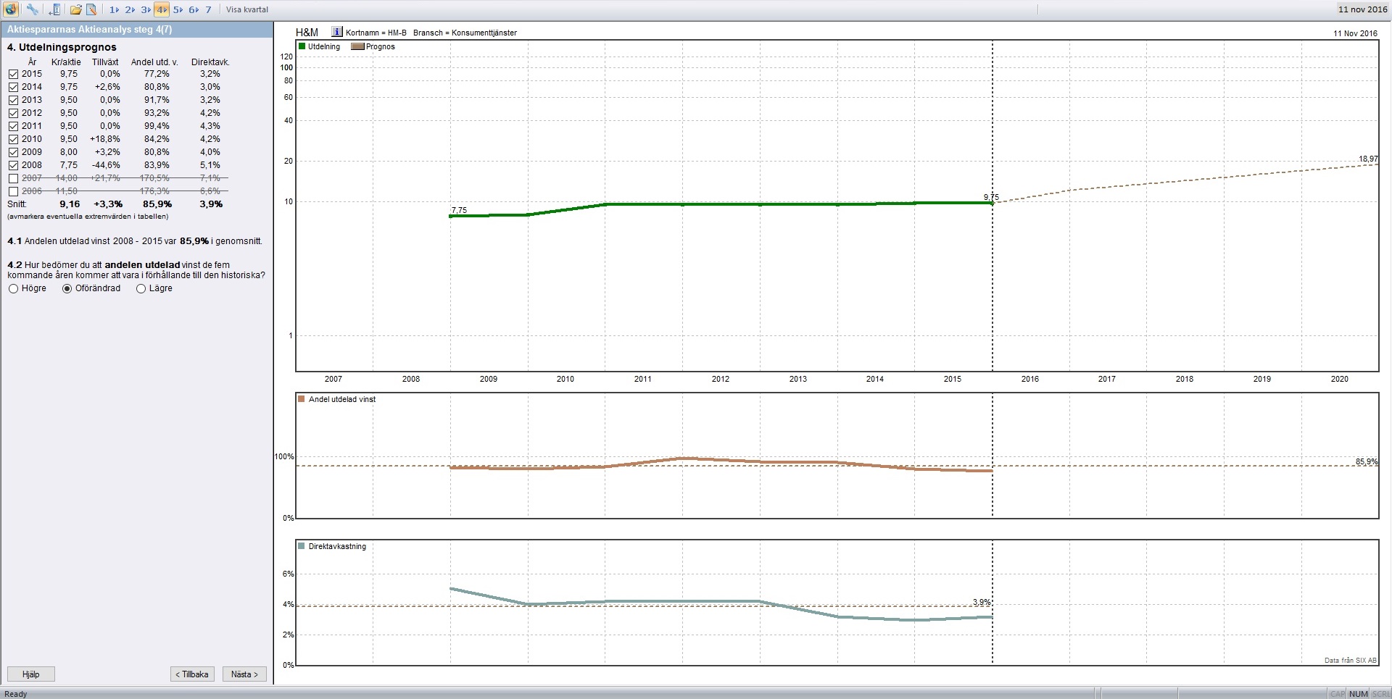This screenshot has width=1392, height=699.
Task: Click the 2016 label on the x-axis
Action: point(1029,379)
